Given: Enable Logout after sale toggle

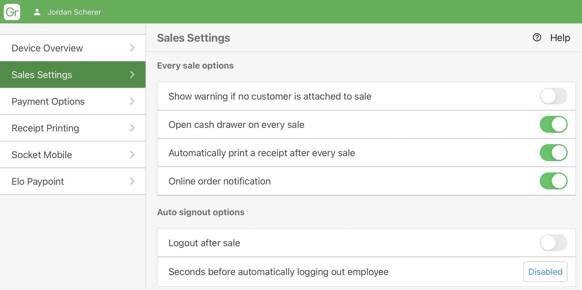Looking at the screenshot, I should point(553,243).
